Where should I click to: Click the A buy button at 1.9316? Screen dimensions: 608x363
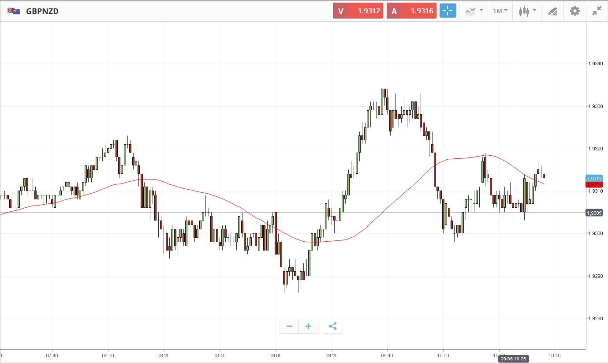411,11
